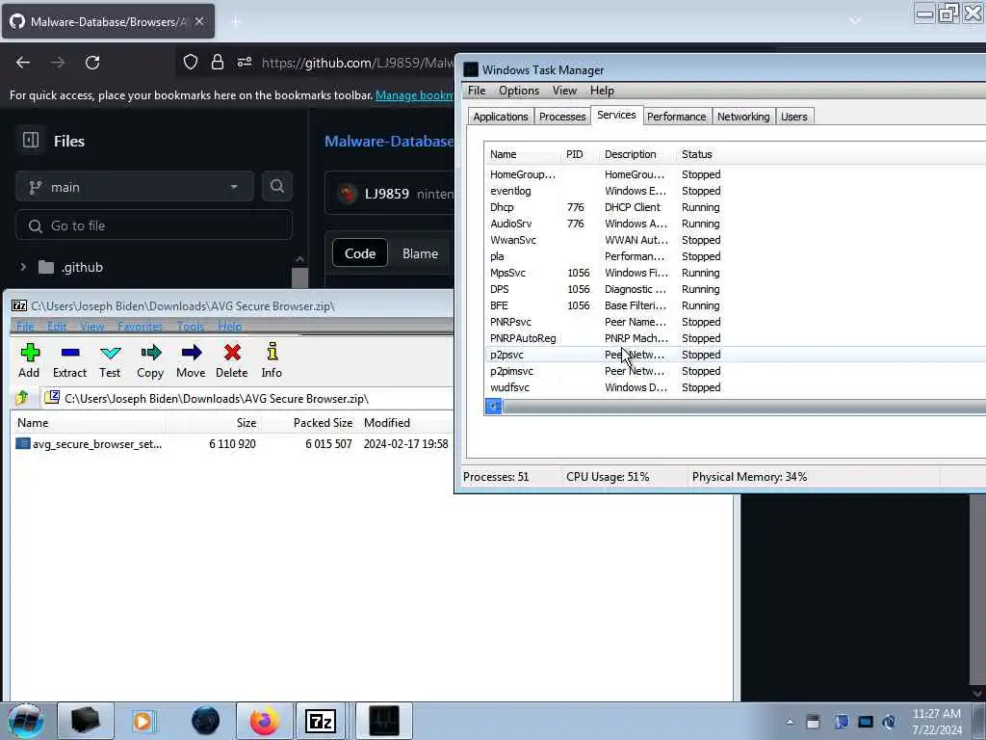Click the Extract icon in 7-Zip
The height and width of the screenshot is (740, 986).
(x=69, y=360)
